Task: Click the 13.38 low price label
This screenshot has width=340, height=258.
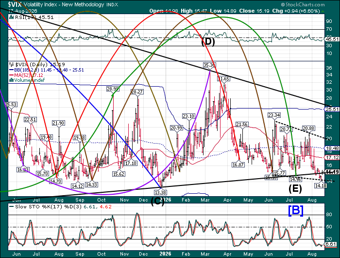Action: pos(161,192)
